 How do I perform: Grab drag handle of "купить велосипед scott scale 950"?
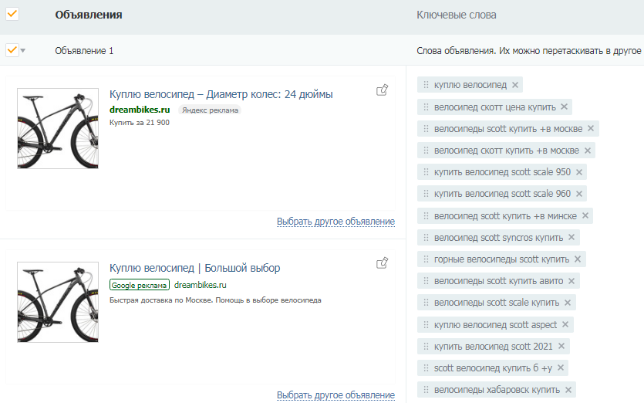click(426, 172)
